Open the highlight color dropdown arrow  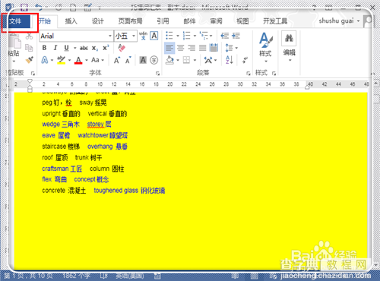tap(69, 60)
